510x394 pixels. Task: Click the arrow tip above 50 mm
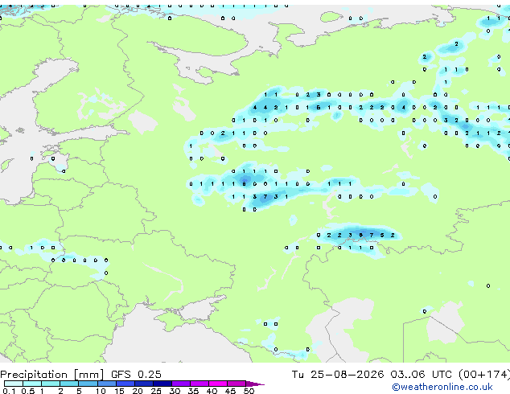point(255,384)
